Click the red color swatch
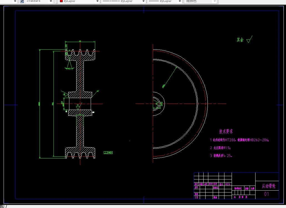Image resolution: width=286 pixels, height=208 pixels. [61, 1]
